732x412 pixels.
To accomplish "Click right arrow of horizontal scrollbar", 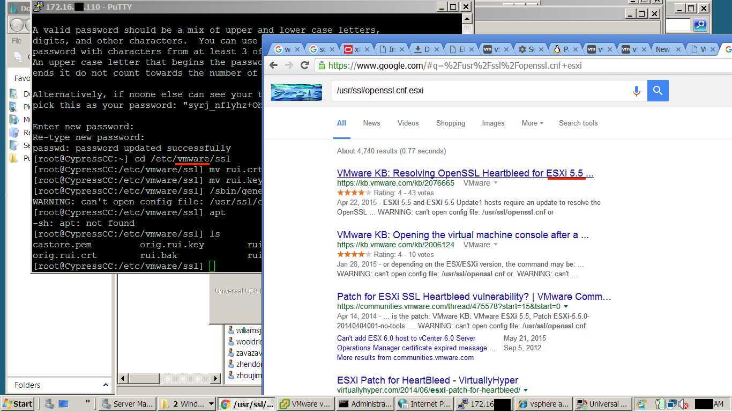I will coord(216,378).
